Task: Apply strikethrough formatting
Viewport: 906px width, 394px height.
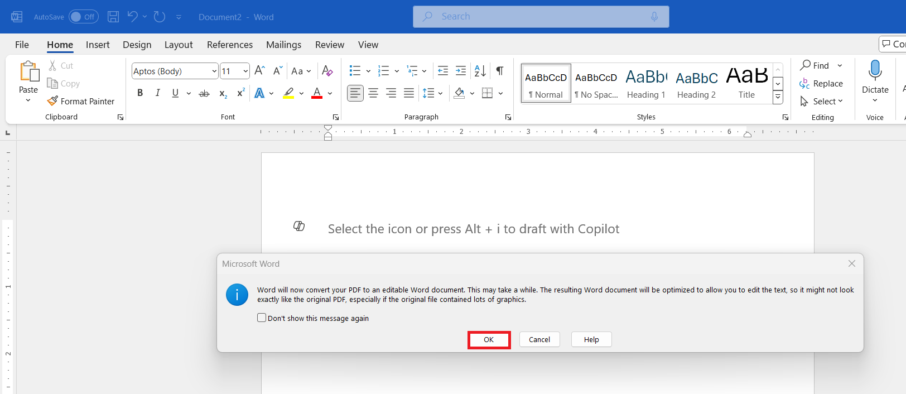Action: pyautogui.click(x=204, y=93)
